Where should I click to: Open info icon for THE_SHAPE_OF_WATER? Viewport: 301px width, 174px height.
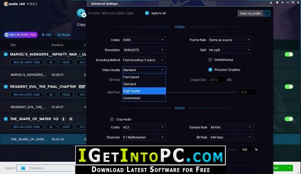pyautogui.click(x=63, y=119)
